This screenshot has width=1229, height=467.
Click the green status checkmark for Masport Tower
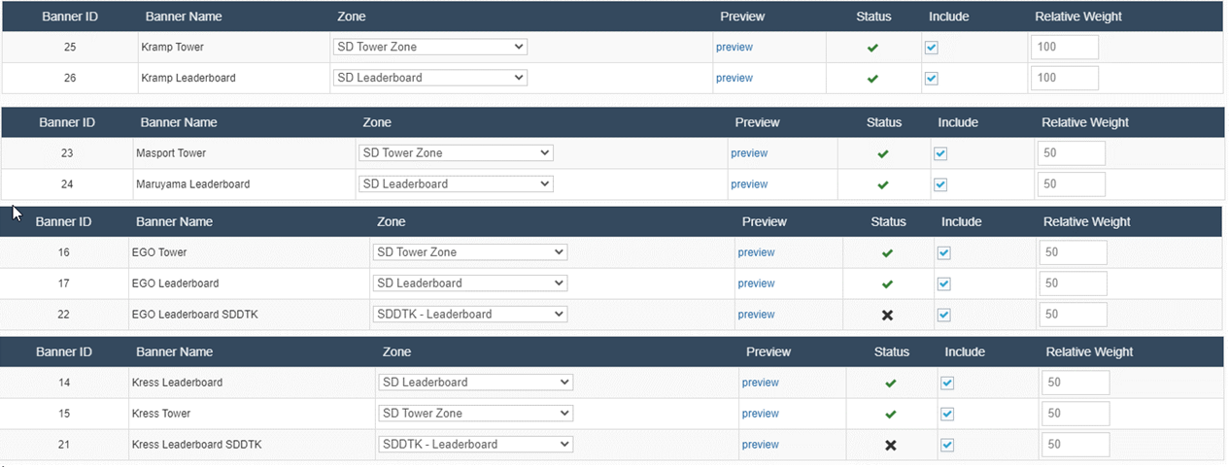tap(883, 153)
